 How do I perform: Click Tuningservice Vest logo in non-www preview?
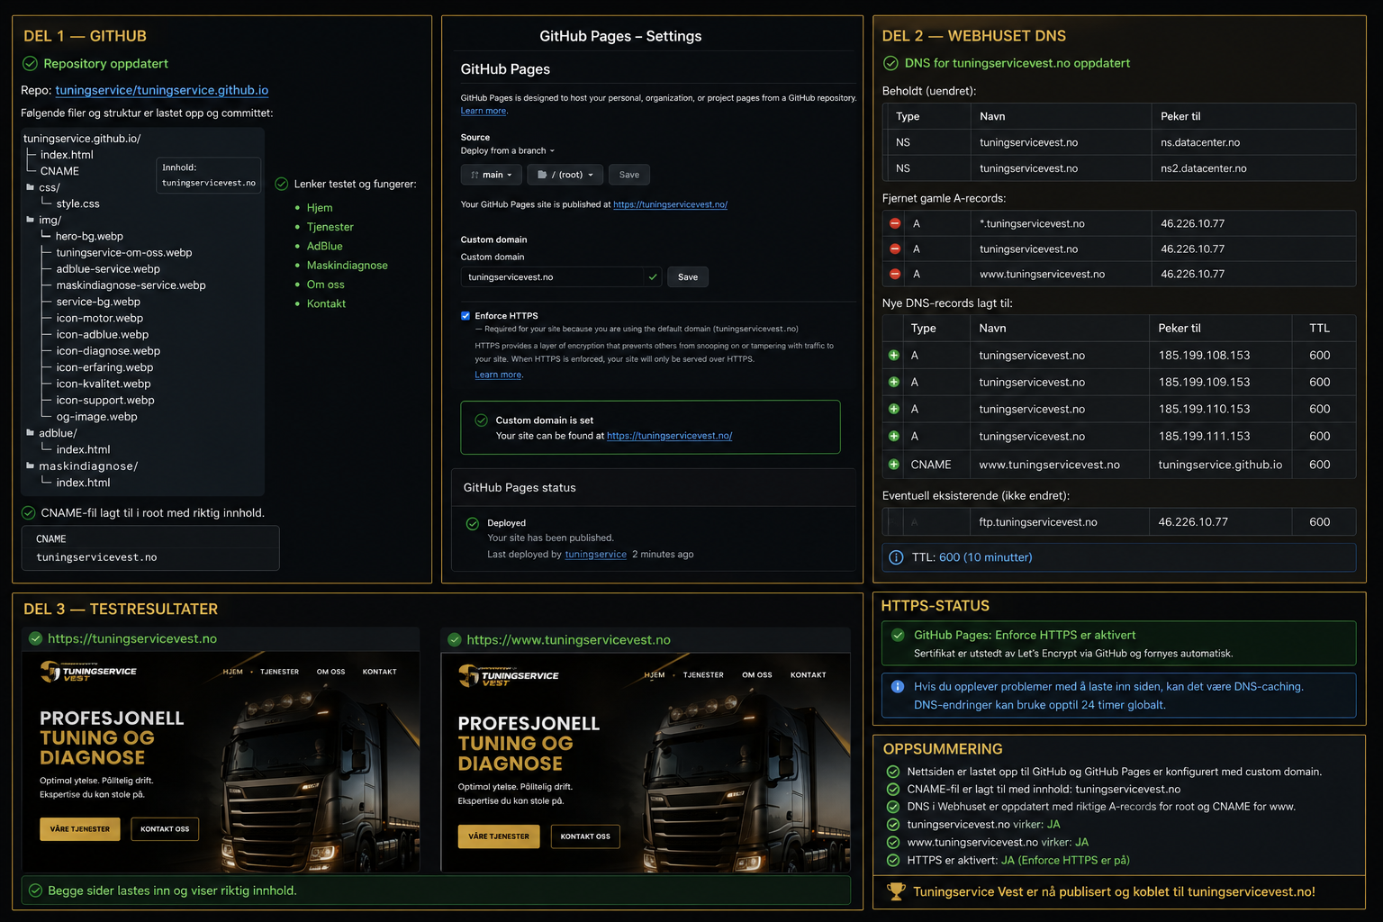tap(88, 672)
